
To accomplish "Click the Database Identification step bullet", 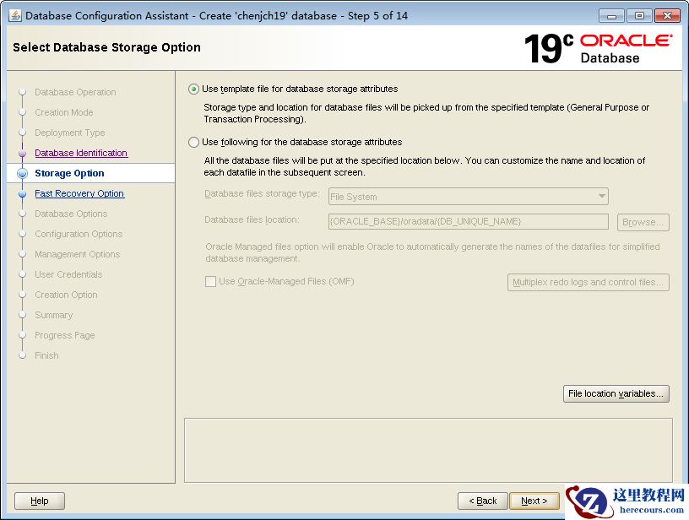I will click(23, 153).
